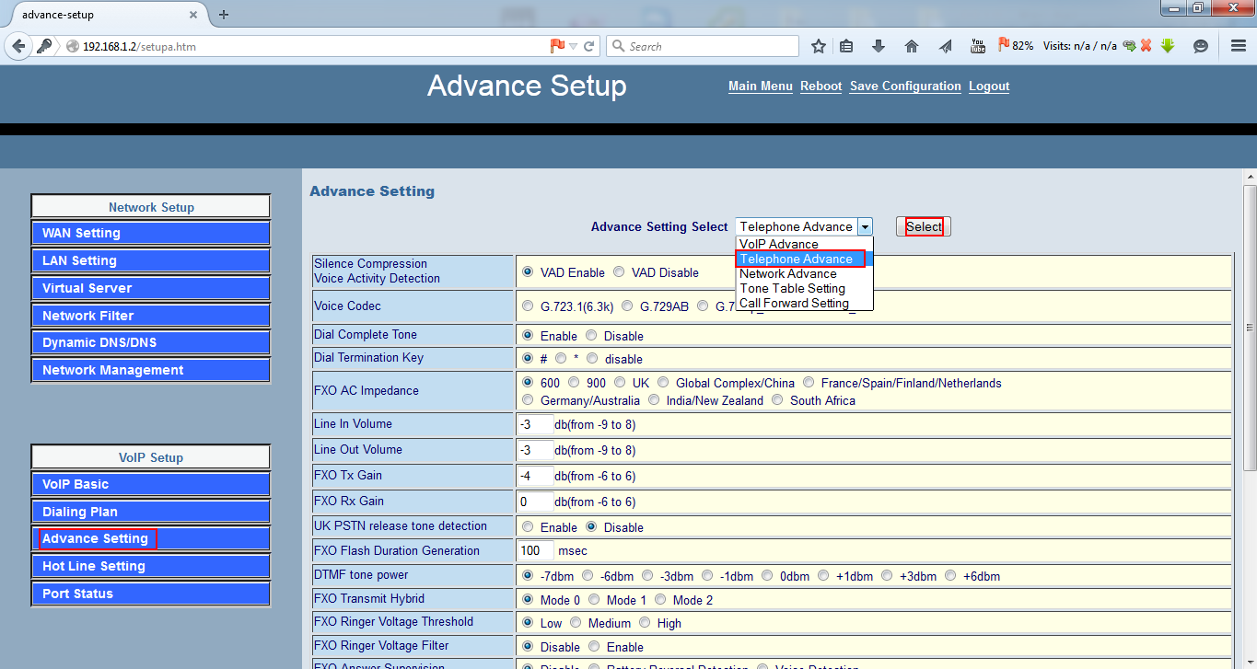Viewport: 1257px width, 669px height.
Task: Select UK FXO AC Impedance
Action: 620,382
